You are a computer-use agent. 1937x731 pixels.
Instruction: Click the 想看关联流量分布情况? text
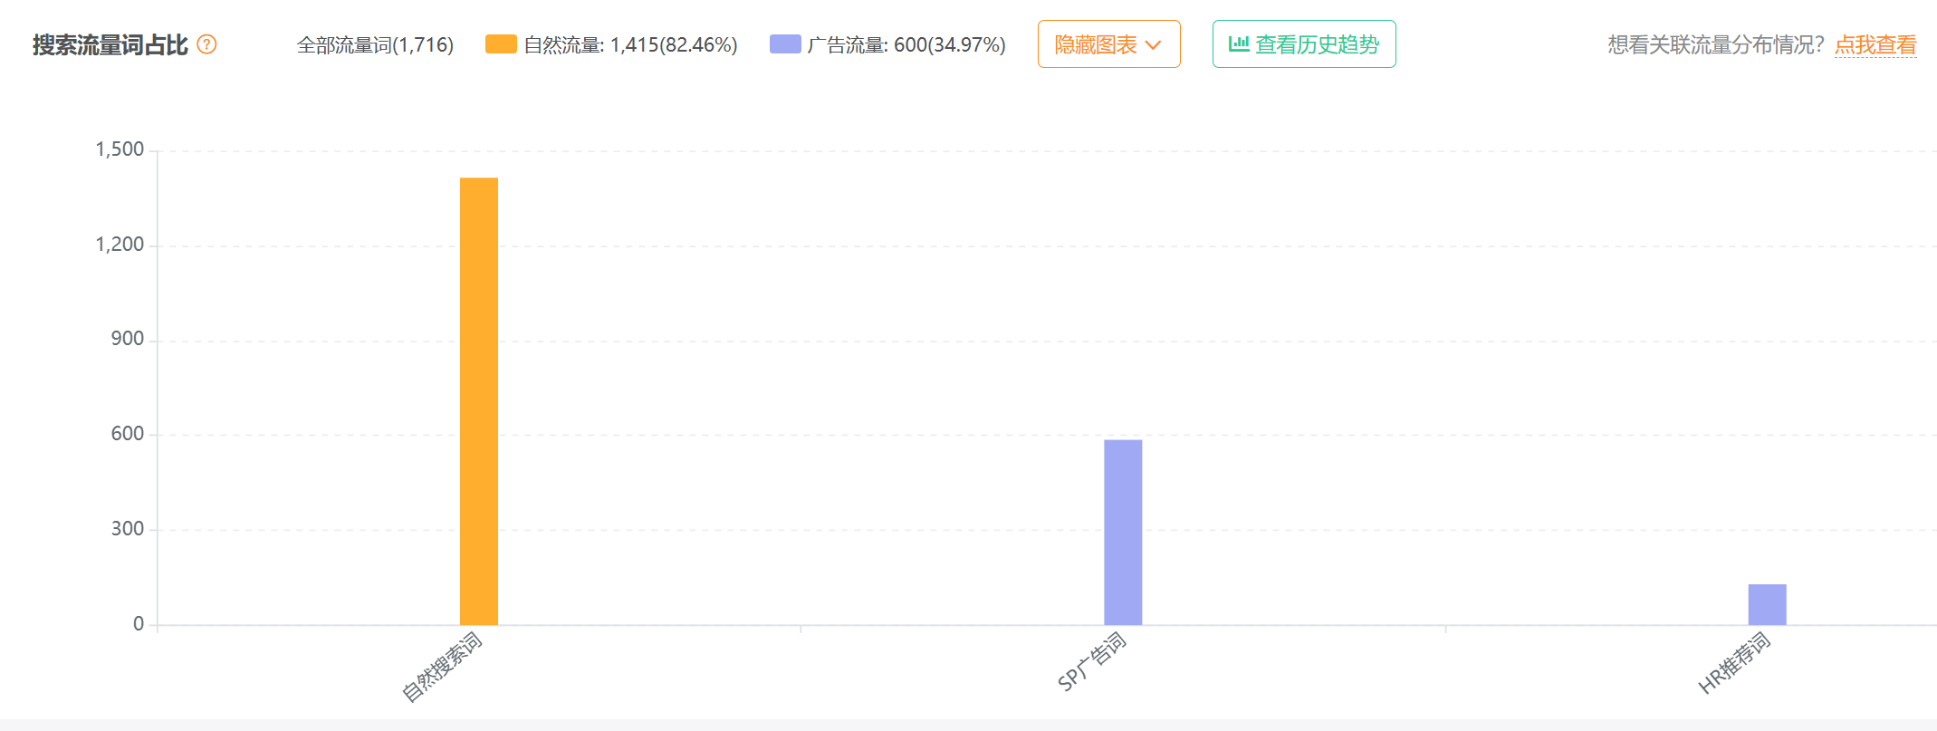(1716, 44)
